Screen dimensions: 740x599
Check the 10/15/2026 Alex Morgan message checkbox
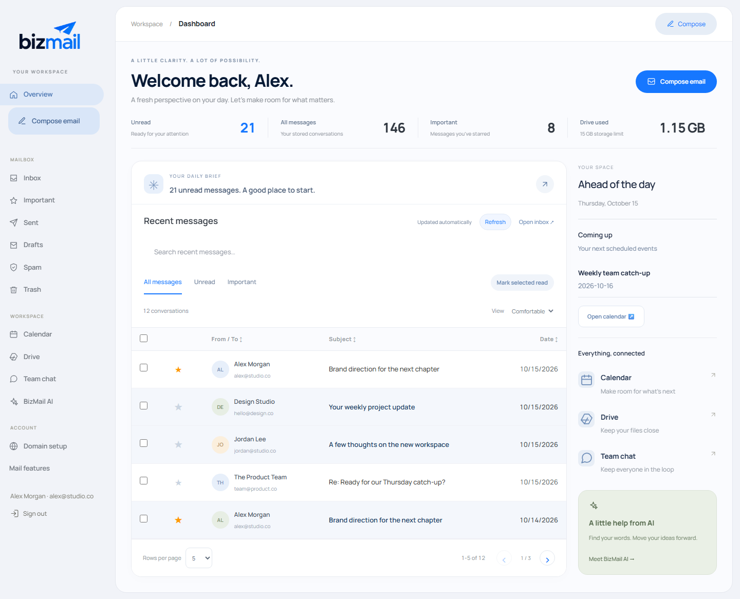pyautogui.click(x=144, y=368)
